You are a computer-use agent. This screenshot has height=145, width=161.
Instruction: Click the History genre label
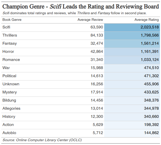9,117
